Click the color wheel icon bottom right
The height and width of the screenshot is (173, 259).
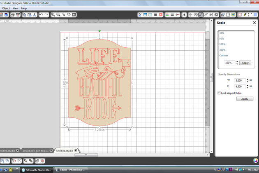point(255,161)
